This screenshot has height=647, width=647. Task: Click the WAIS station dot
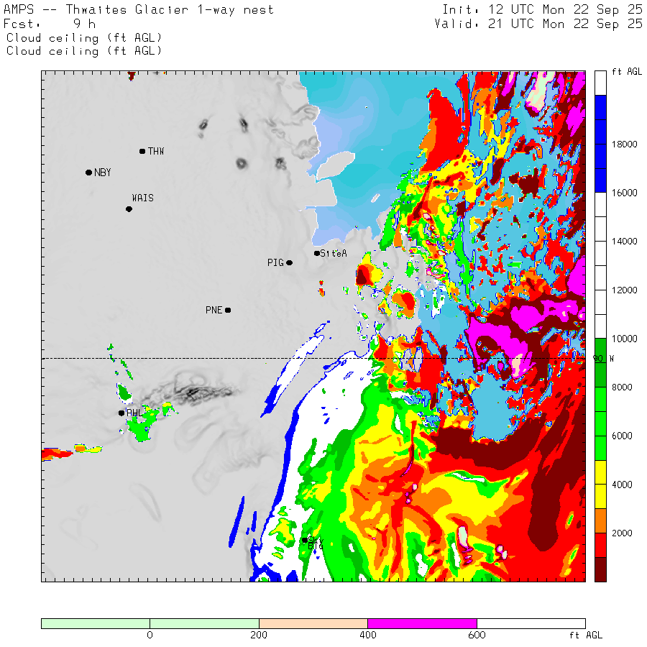pos(129,209)
